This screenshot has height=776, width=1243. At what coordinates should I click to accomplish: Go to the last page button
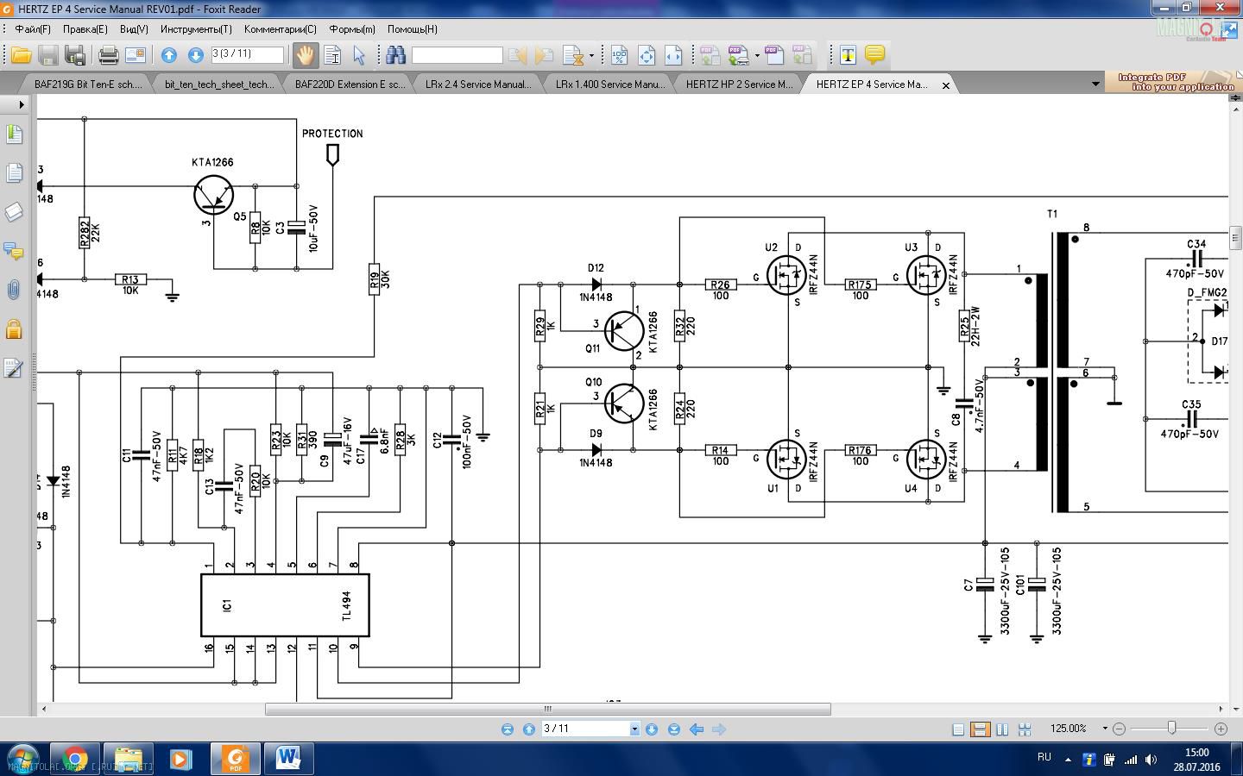click(674, 729)
